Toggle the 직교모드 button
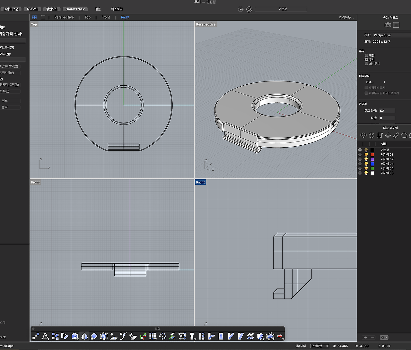Viewport: 411px width, 350px height. click(x=32, y=9)
